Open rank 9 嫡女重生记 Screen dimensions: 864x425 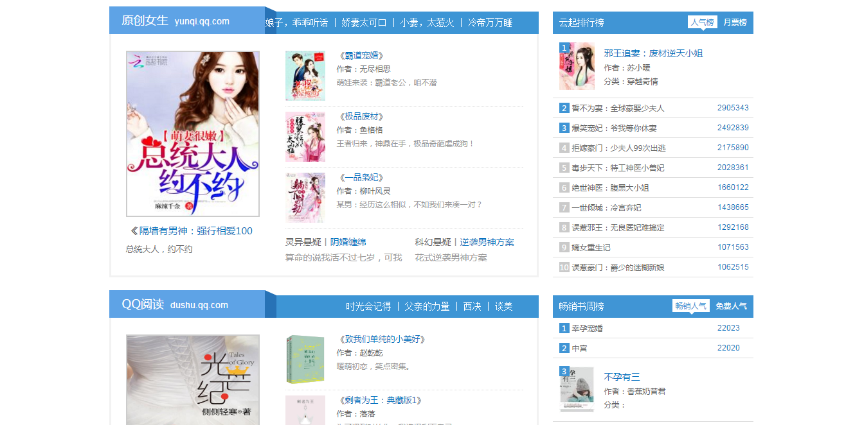(591, 248)
